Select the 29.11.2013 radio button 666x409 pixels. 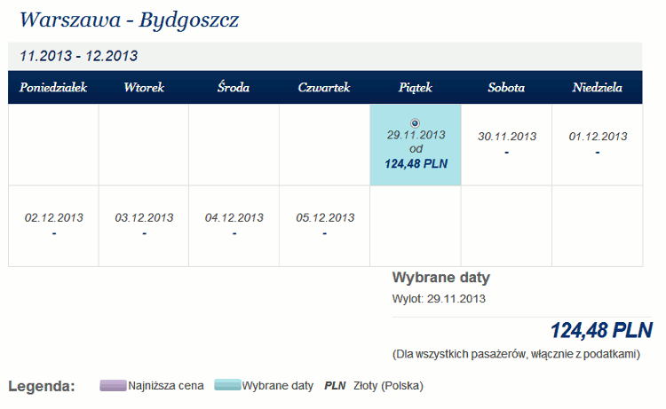pyautogui.click(x=415, y=123)
